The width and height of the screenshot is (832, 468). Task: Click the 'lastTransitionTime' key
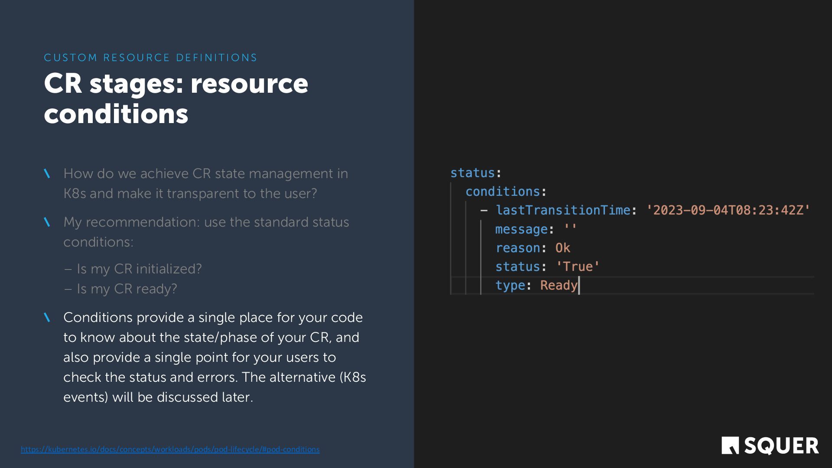tap(563, 210)
